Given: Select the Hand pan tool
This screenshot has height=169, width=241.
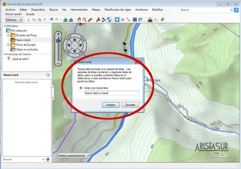Looking at the screenshot, I should pyautogui.click(x=79, y=20).
